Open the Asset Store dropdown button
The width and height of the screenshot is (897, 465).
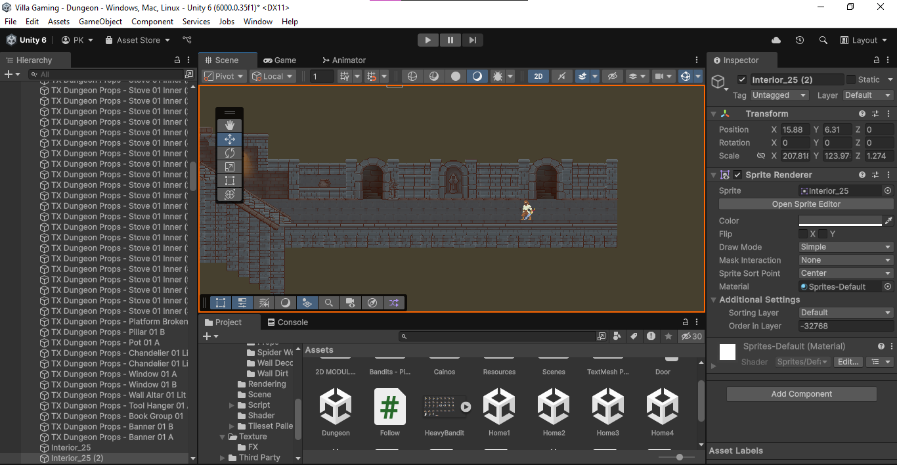click(x=137, y=40)
